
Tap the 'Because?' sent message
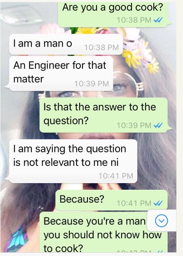tap(112, 200)
